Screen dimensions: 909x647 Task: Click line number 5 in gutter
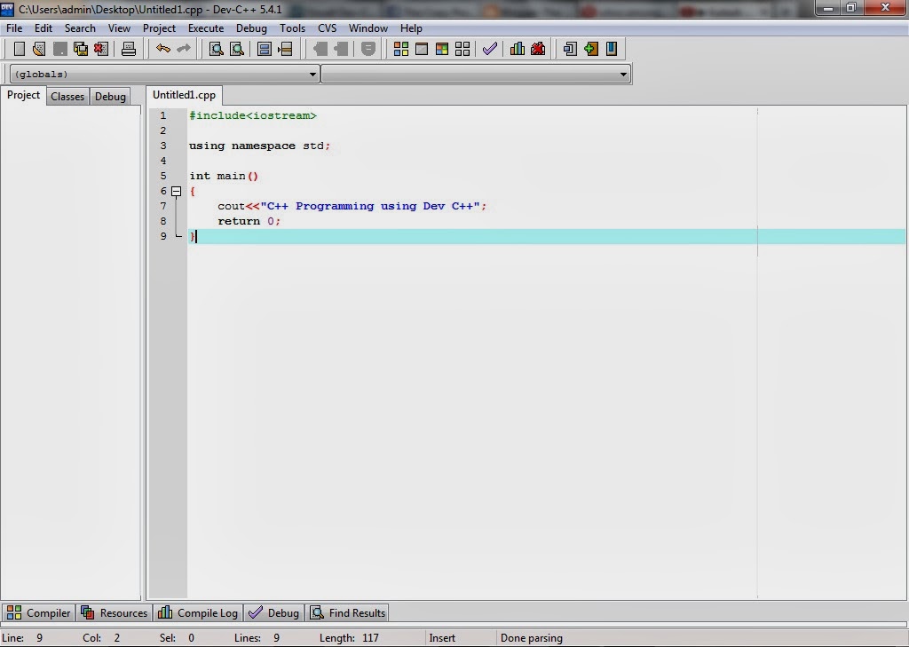tap(163, 176)
